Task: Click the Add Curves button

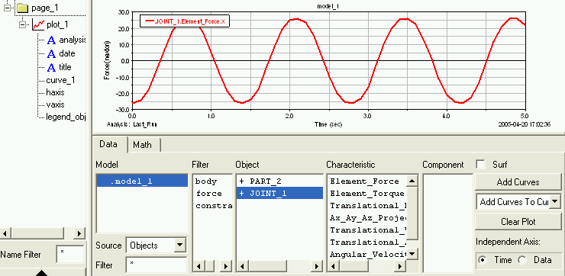Action: (x=518, y=182)
